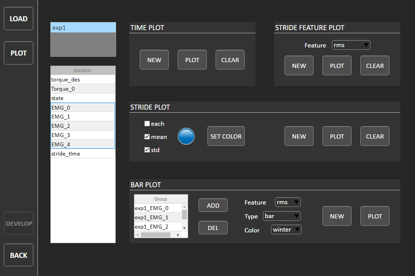Select the state variable row
The width and height of the screenshot is (415, 276).
point(82,98)
